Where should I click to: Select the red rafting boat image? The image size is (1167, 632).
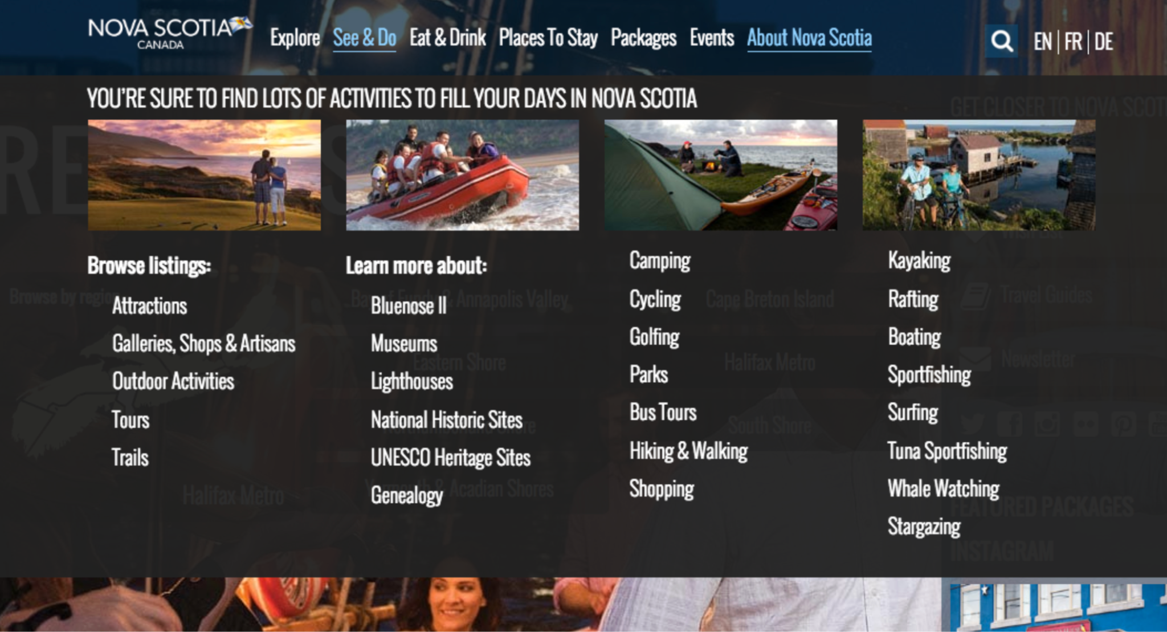point(462,175)
